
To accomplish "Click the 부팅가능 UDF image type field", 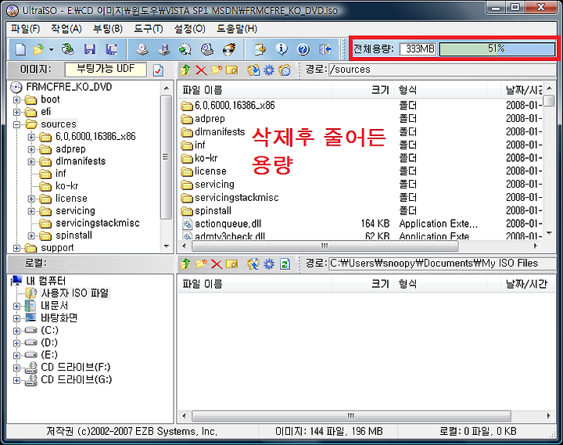I will (106, 70).
